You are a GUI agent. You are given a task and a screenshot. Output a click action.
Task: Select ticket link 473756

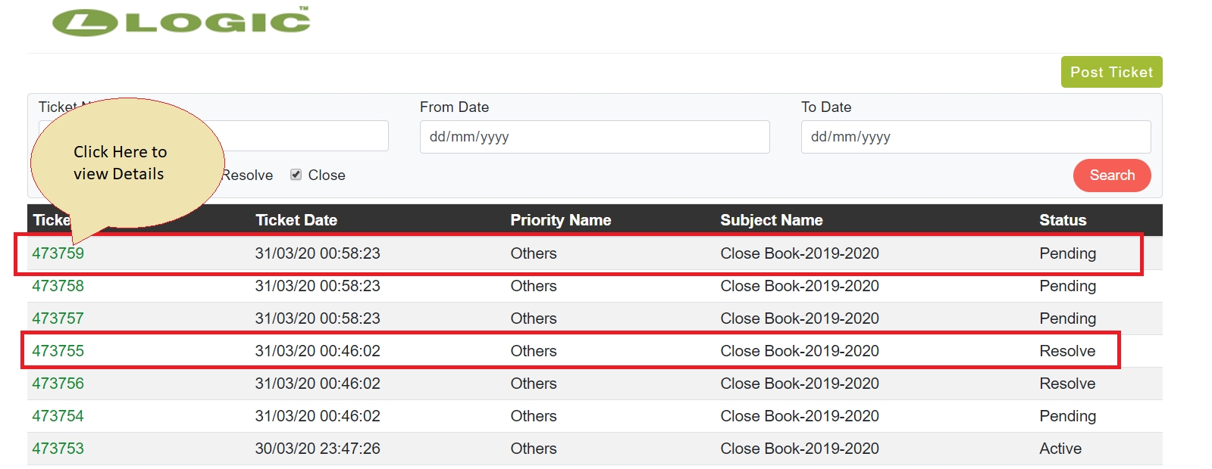tap(58, 384)
